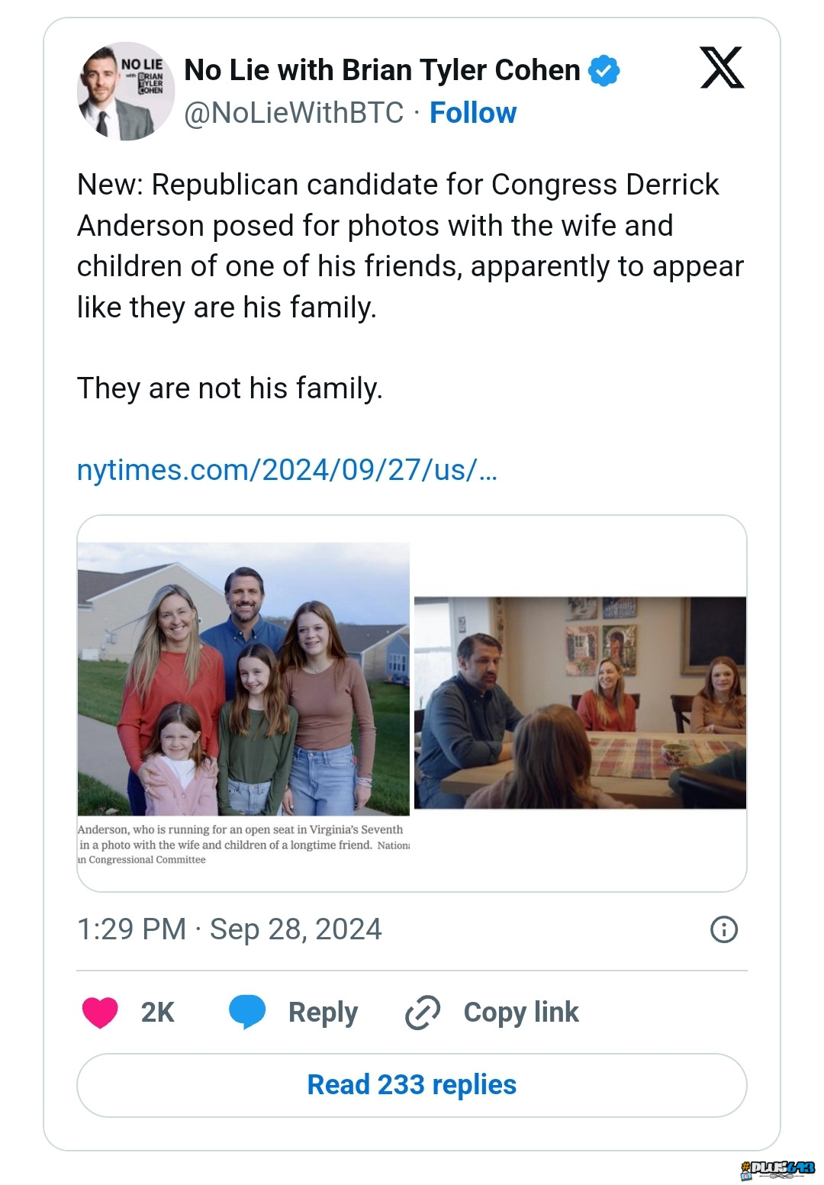Open the @NoLieWithBTC handle
The height and width of the screenshot is (1185, 824).
tap(294, 113)
